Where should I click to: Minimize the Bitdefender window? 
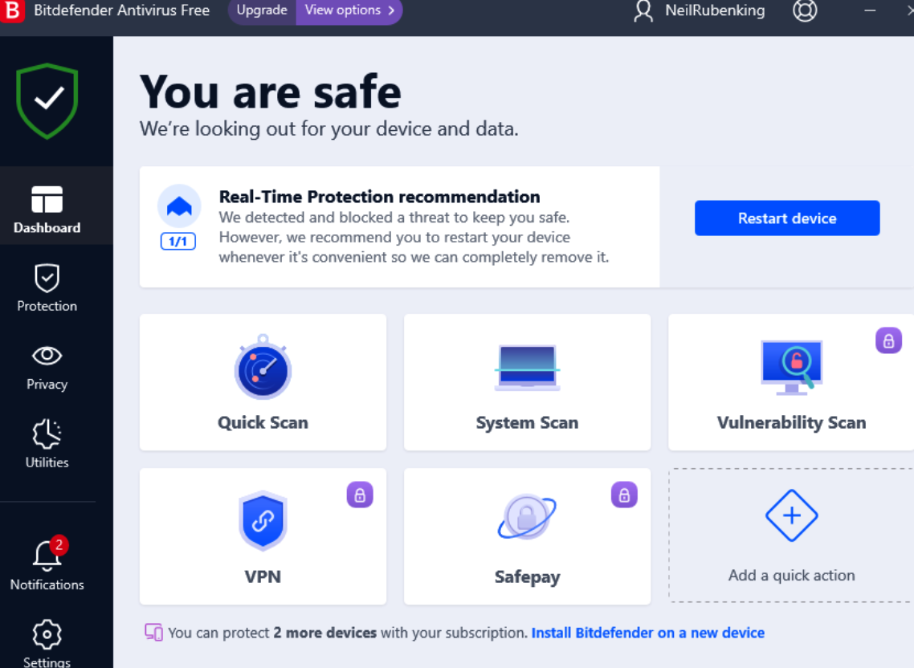[870, 10]
